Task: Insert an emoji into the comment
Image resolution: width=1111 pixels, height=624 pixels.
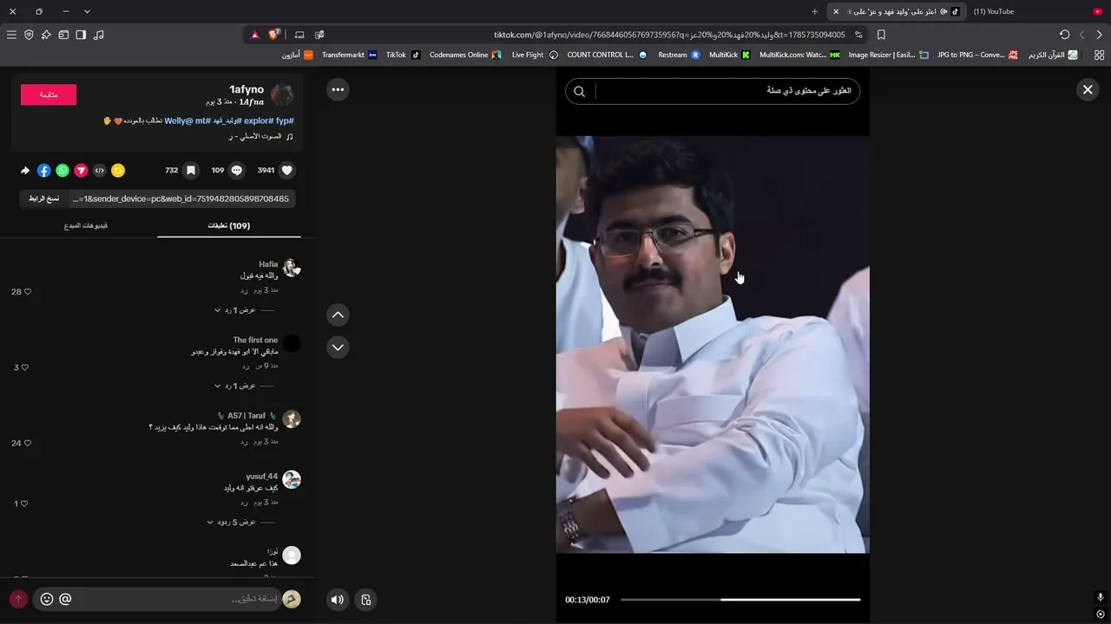Action: (x=47, y=599)
